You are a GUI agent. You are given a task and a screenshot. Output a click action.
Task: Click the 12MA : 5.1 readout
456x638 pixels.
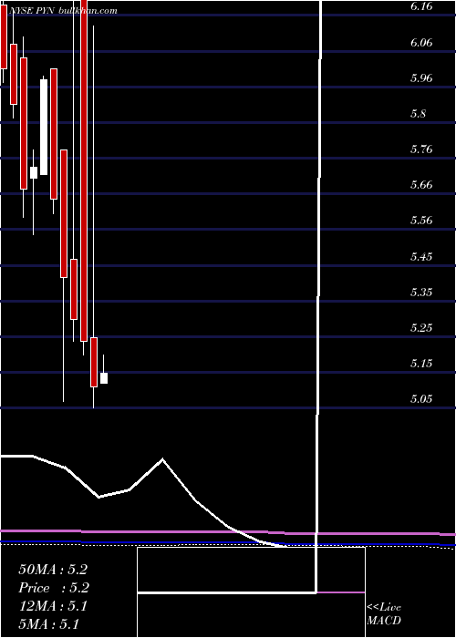click(x=53, y=606)
